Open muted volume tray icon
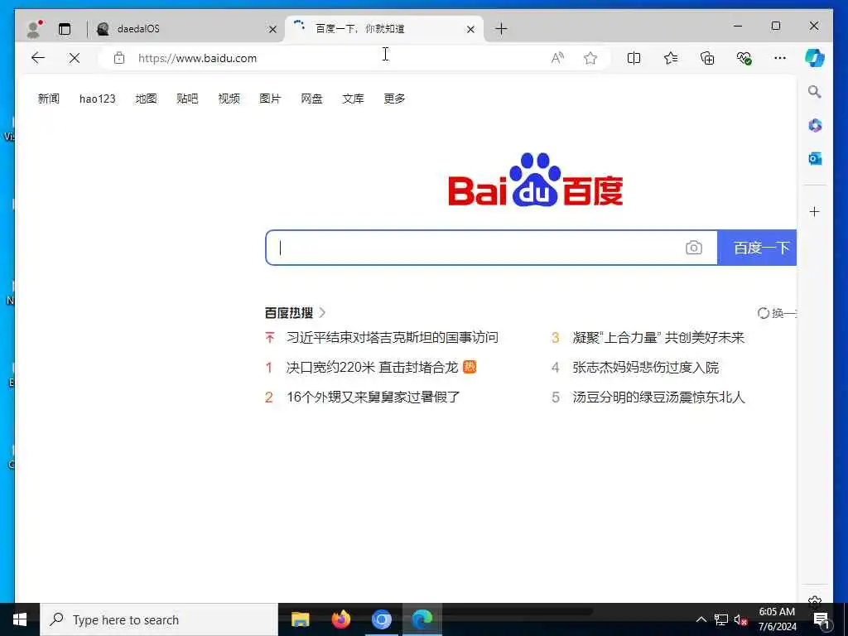Screen dimensions: 848x636 click(x=741, y=620)
